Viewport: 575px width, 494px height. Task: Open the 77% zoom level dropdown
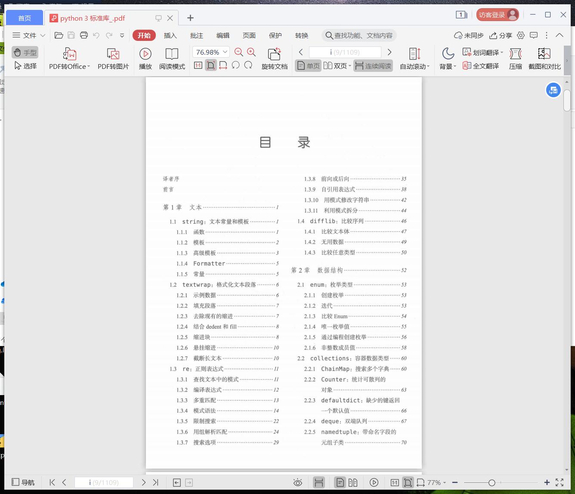(x=436, y=482)
